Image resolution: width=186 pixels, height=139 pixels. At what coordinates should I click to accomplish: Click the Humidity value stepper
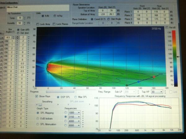point(25,23)
